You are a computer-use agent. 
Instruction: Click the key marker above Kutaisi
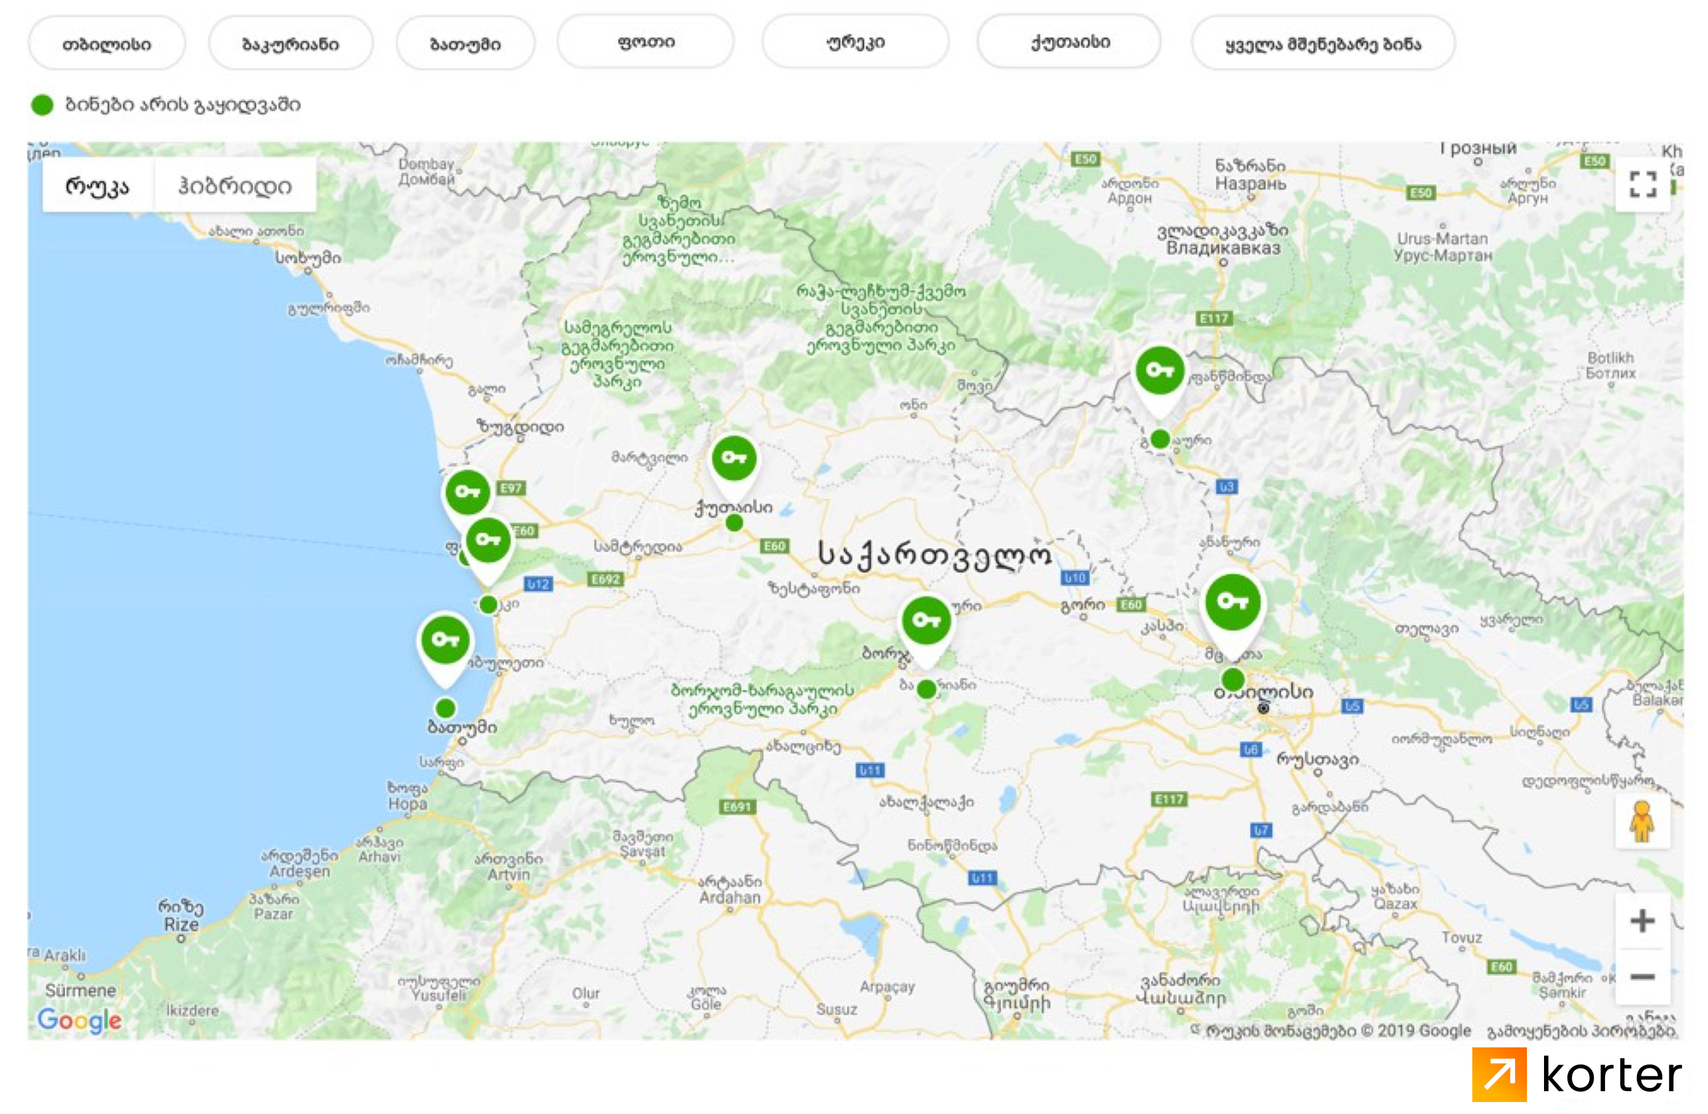coord(733,458)
